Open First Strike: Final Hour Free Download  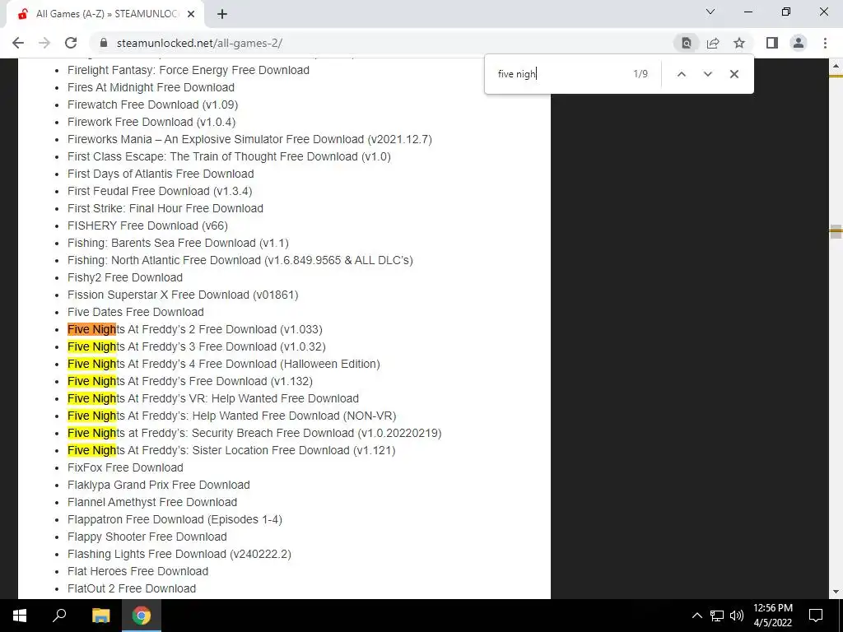(165, 208)
